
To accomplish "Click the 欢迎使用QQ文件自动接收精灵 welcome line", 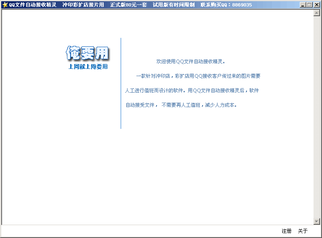I will click(190, 62).
